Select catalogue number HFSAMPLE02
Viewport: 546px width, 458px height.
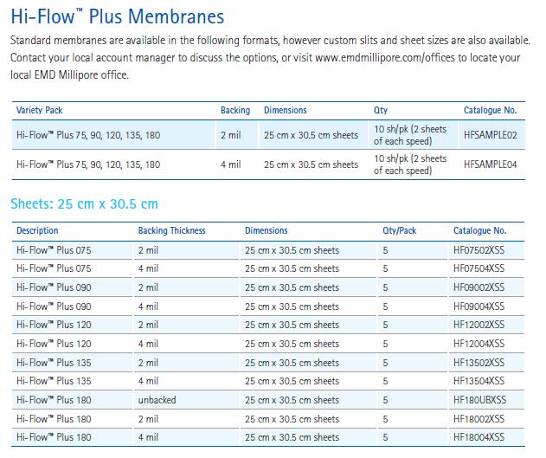490,135
